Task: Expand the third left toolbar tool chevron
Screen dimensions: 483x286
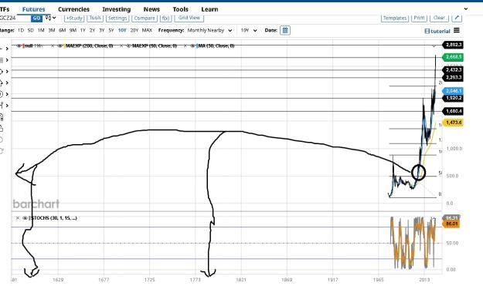Action: click(7, 71)
